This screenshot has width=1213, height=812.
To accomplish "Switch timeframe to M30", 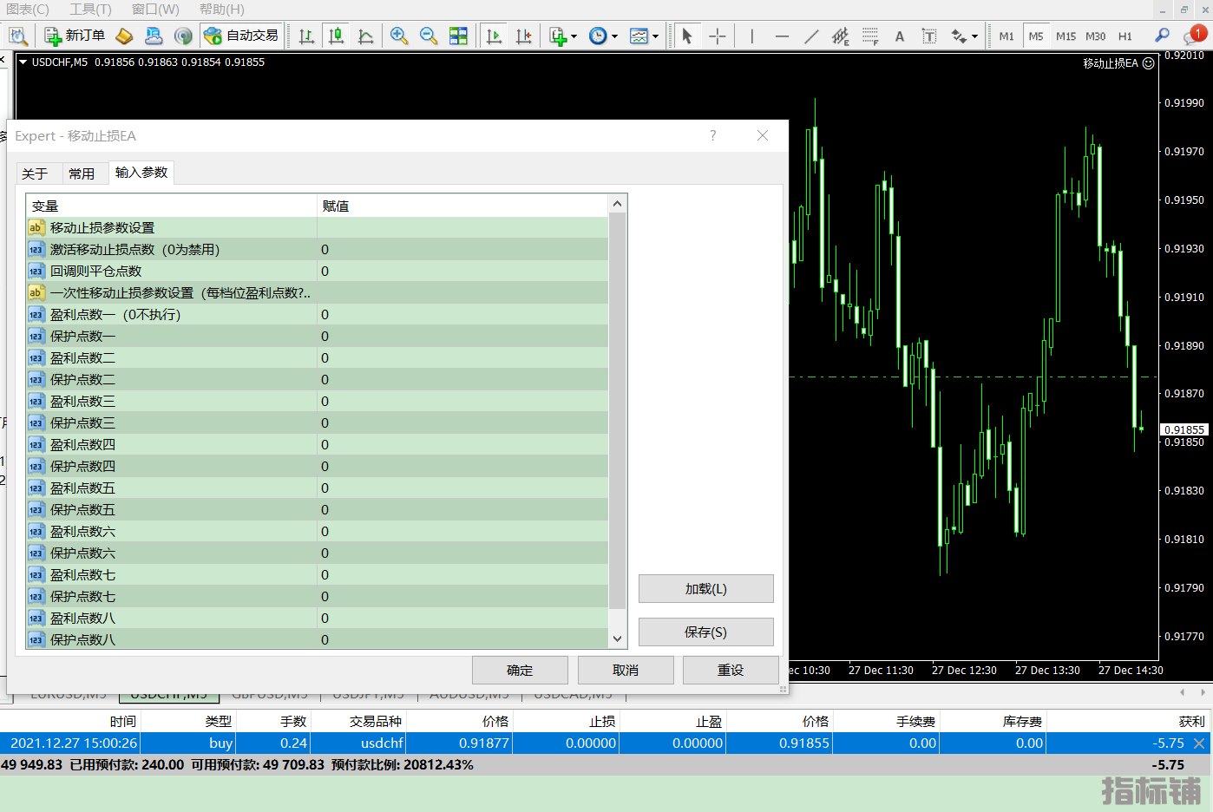I will pos(1096,36).
